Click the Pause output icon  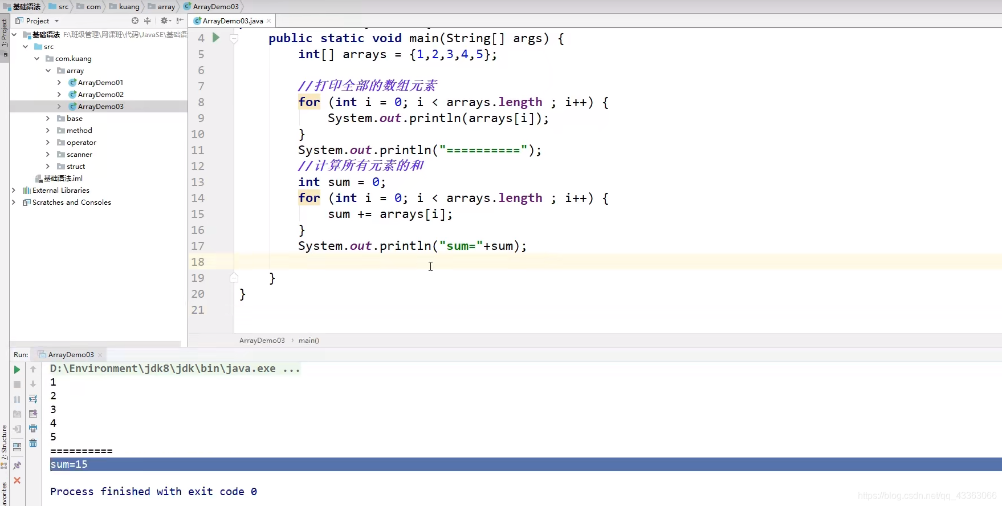pyautogui.click(x=17, y=399)
